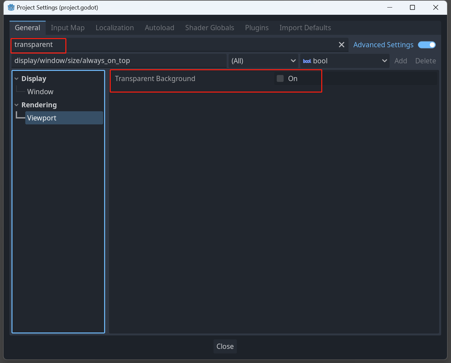Open the Localization tab
The image size is (451, 363).
[x=115, y=28]
